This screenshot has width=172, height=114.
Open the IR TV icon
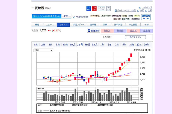[108, 9]
